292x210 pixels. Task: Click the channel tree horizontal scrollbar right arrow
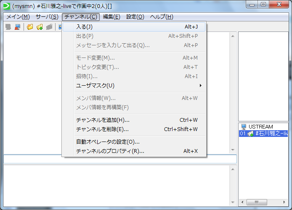(285, 202)
